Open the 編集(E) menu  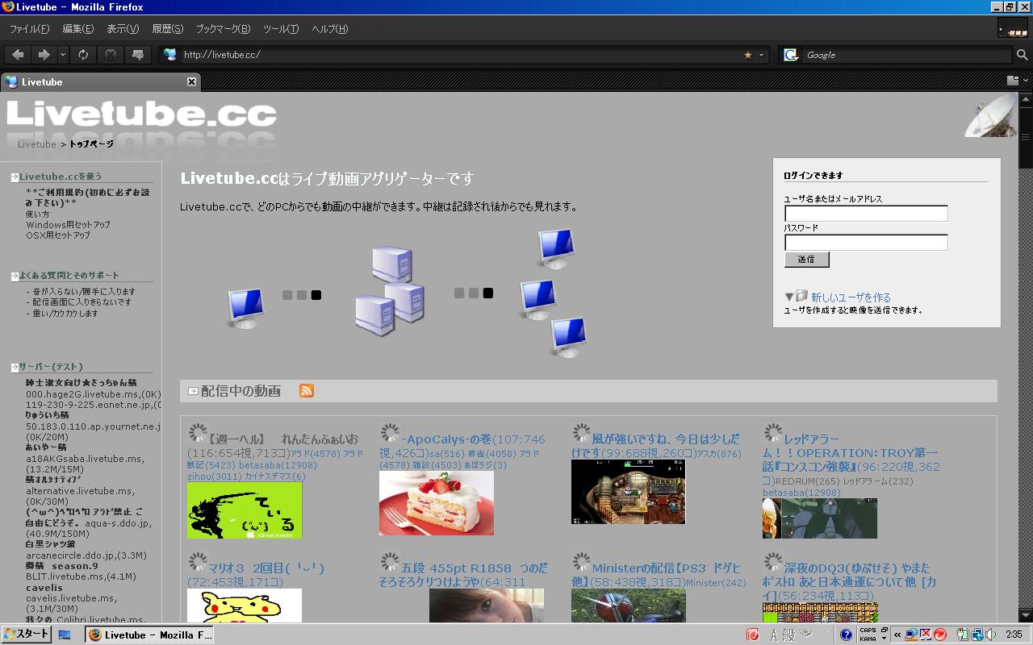[78, 29]
